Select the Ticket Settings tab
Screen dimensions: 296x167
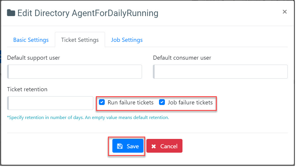tap(80, 40)
